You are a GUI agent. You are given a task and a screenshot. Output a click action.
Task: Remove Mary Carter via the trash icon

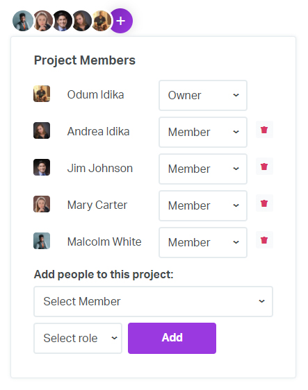[x=264, y=203]
